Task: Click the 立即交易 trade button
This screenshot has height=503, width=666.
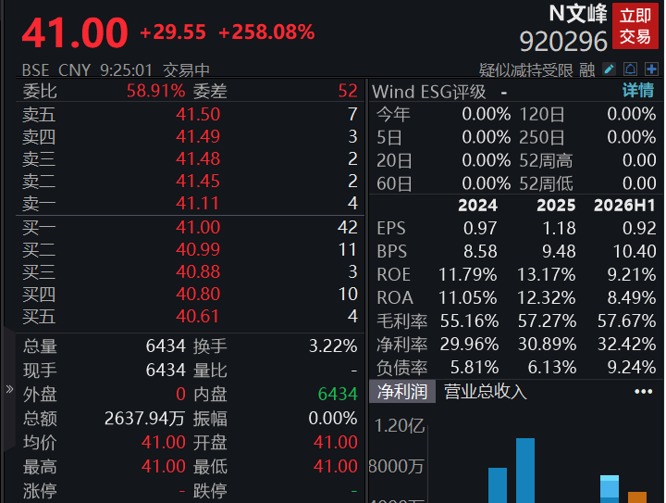Action: pos(635,26)
